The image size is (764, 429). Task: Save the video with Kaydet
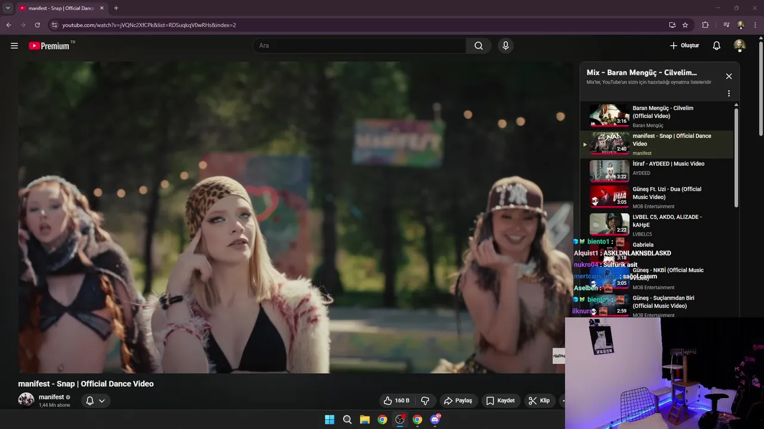[x=500, y=400]
